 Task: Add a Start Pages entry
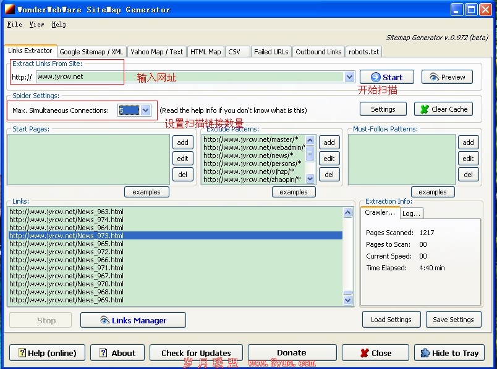tap(183, 143)
